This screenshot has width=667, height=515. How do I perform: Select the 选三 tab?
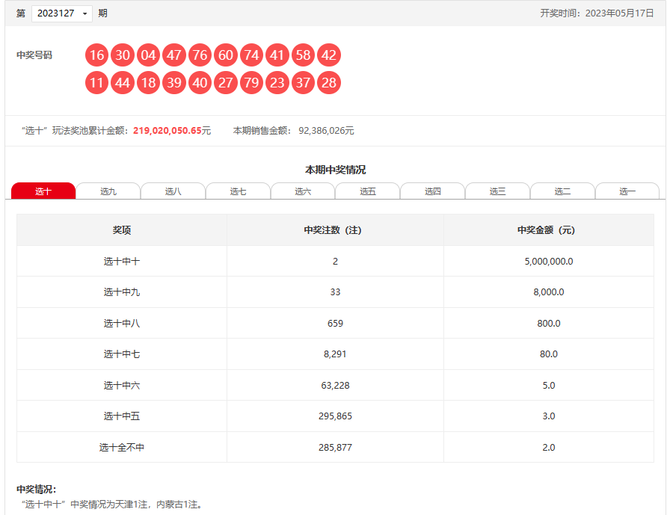[x=497, y=191]
